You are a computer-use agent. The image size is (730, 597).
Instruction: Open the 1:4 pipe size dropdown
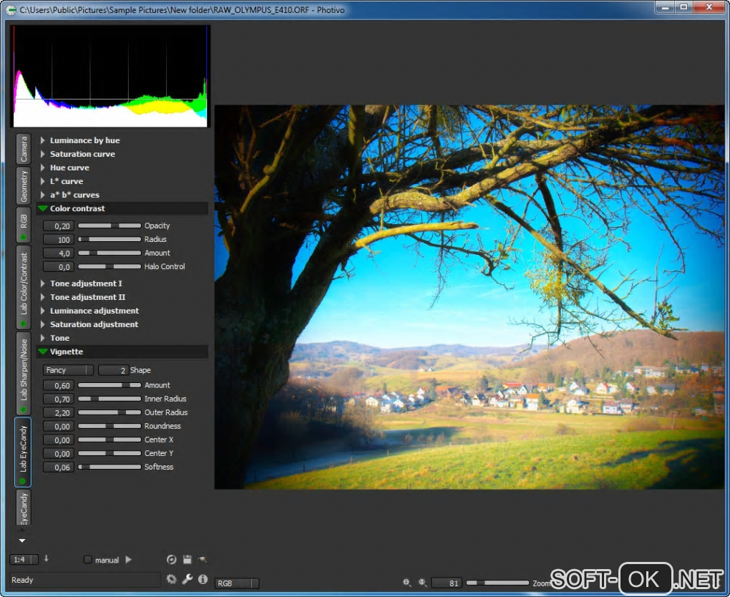coord(24,559)
